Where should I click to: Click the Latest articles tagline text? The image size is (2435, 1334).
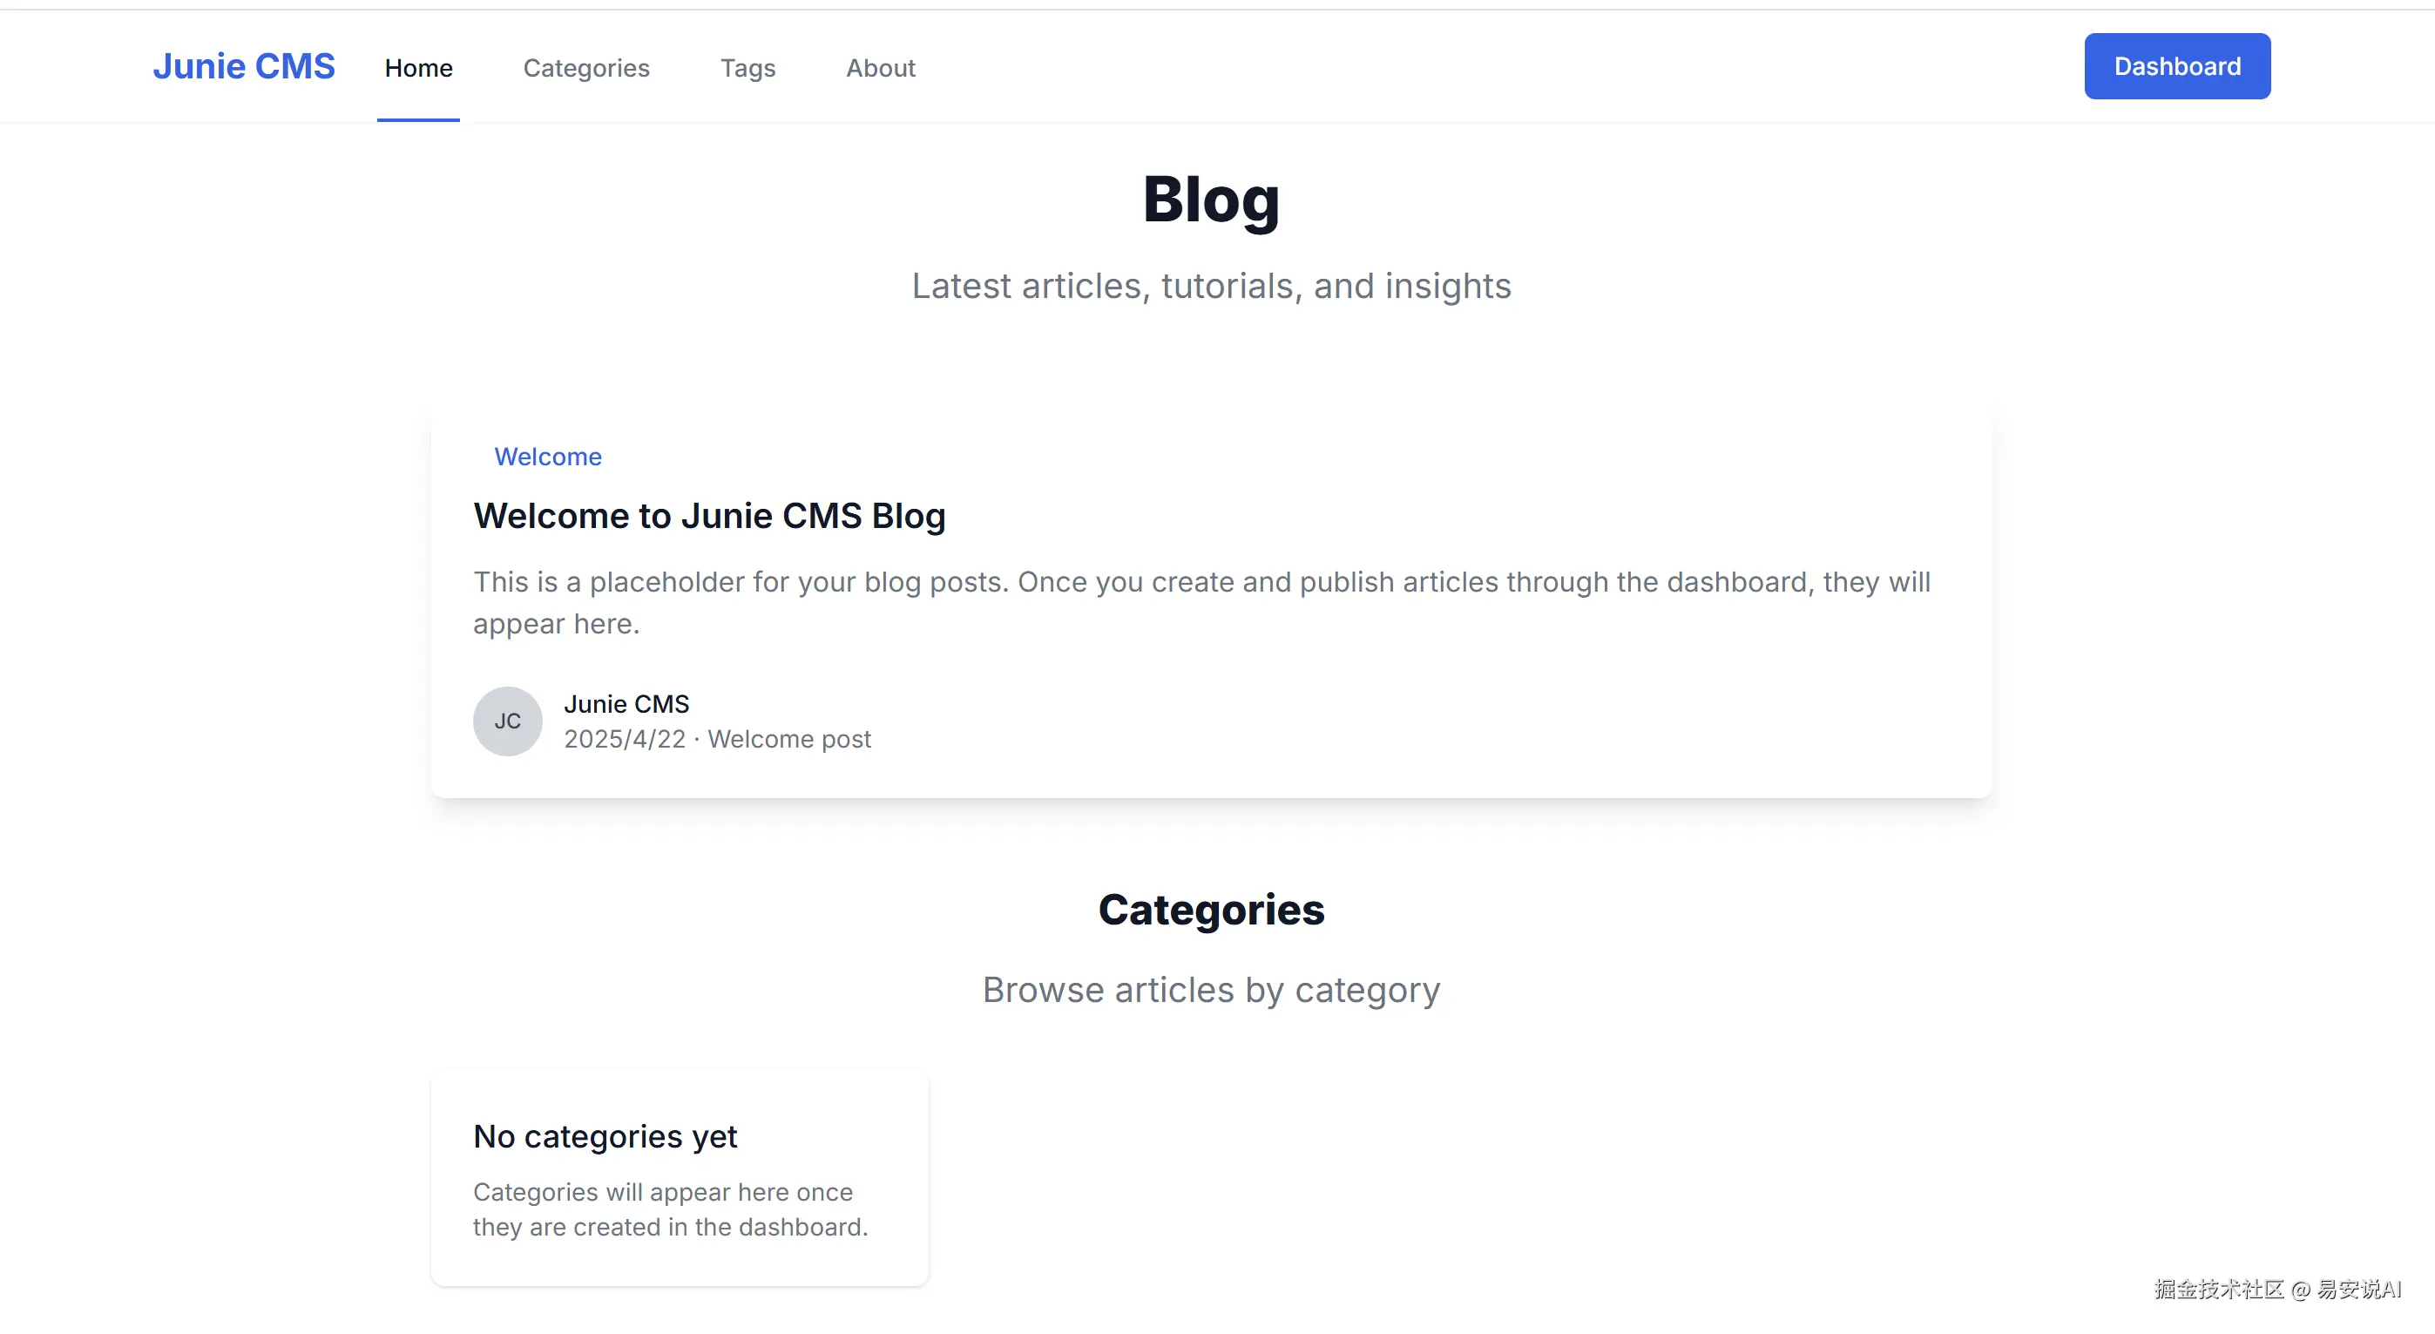click(1211, 287)
